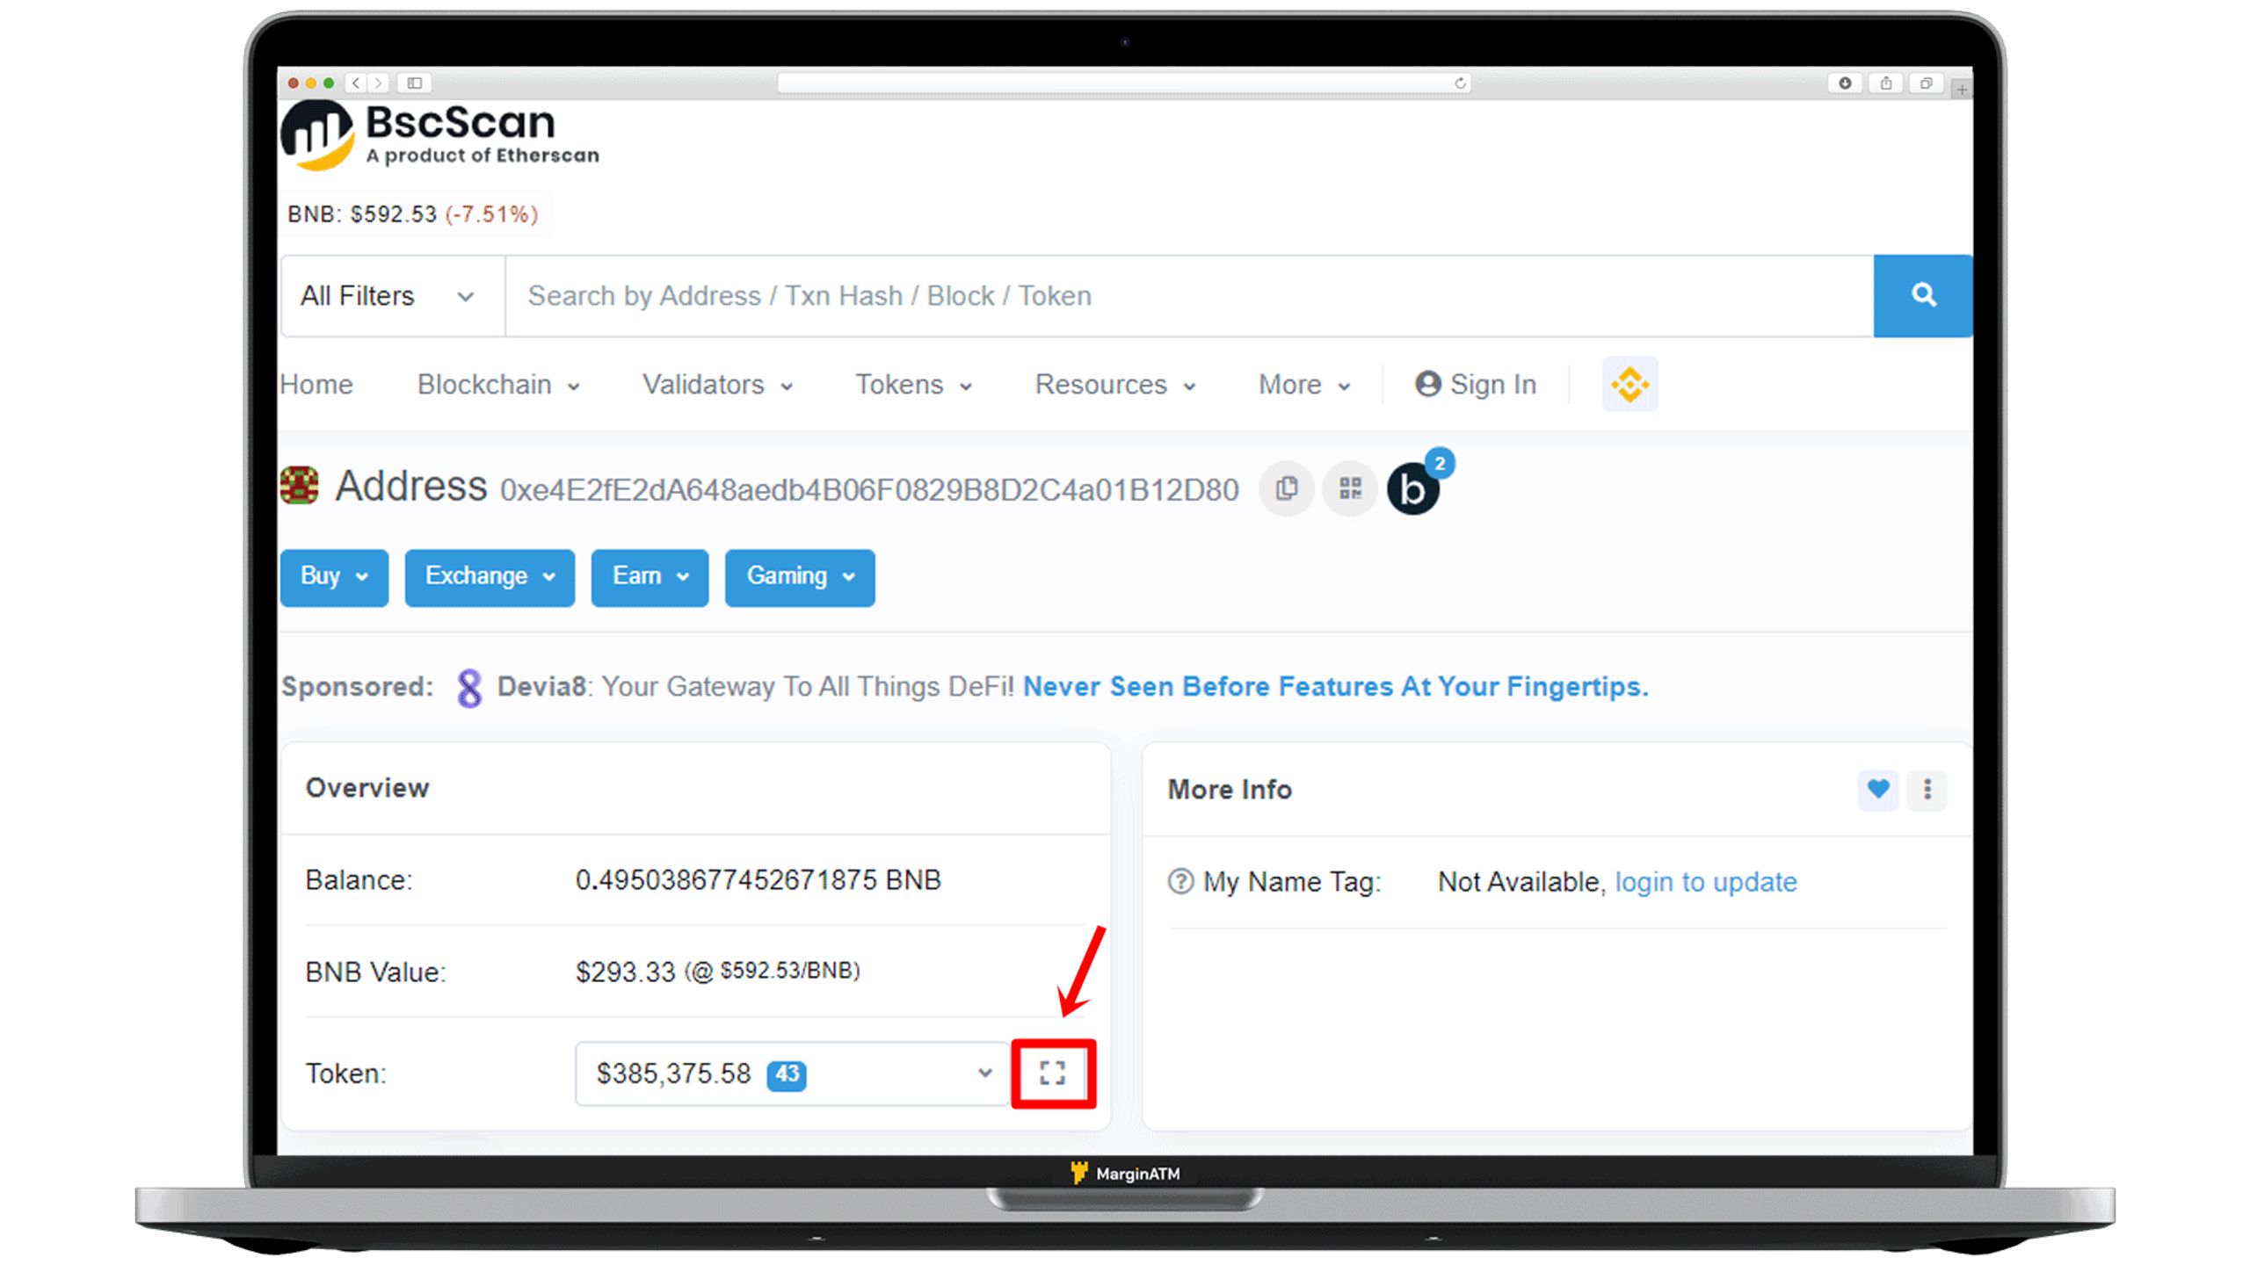This screenshot has width=2250, height=1265.
Task: Click the QR code generator icon
Action: (x=1347, y=488)
